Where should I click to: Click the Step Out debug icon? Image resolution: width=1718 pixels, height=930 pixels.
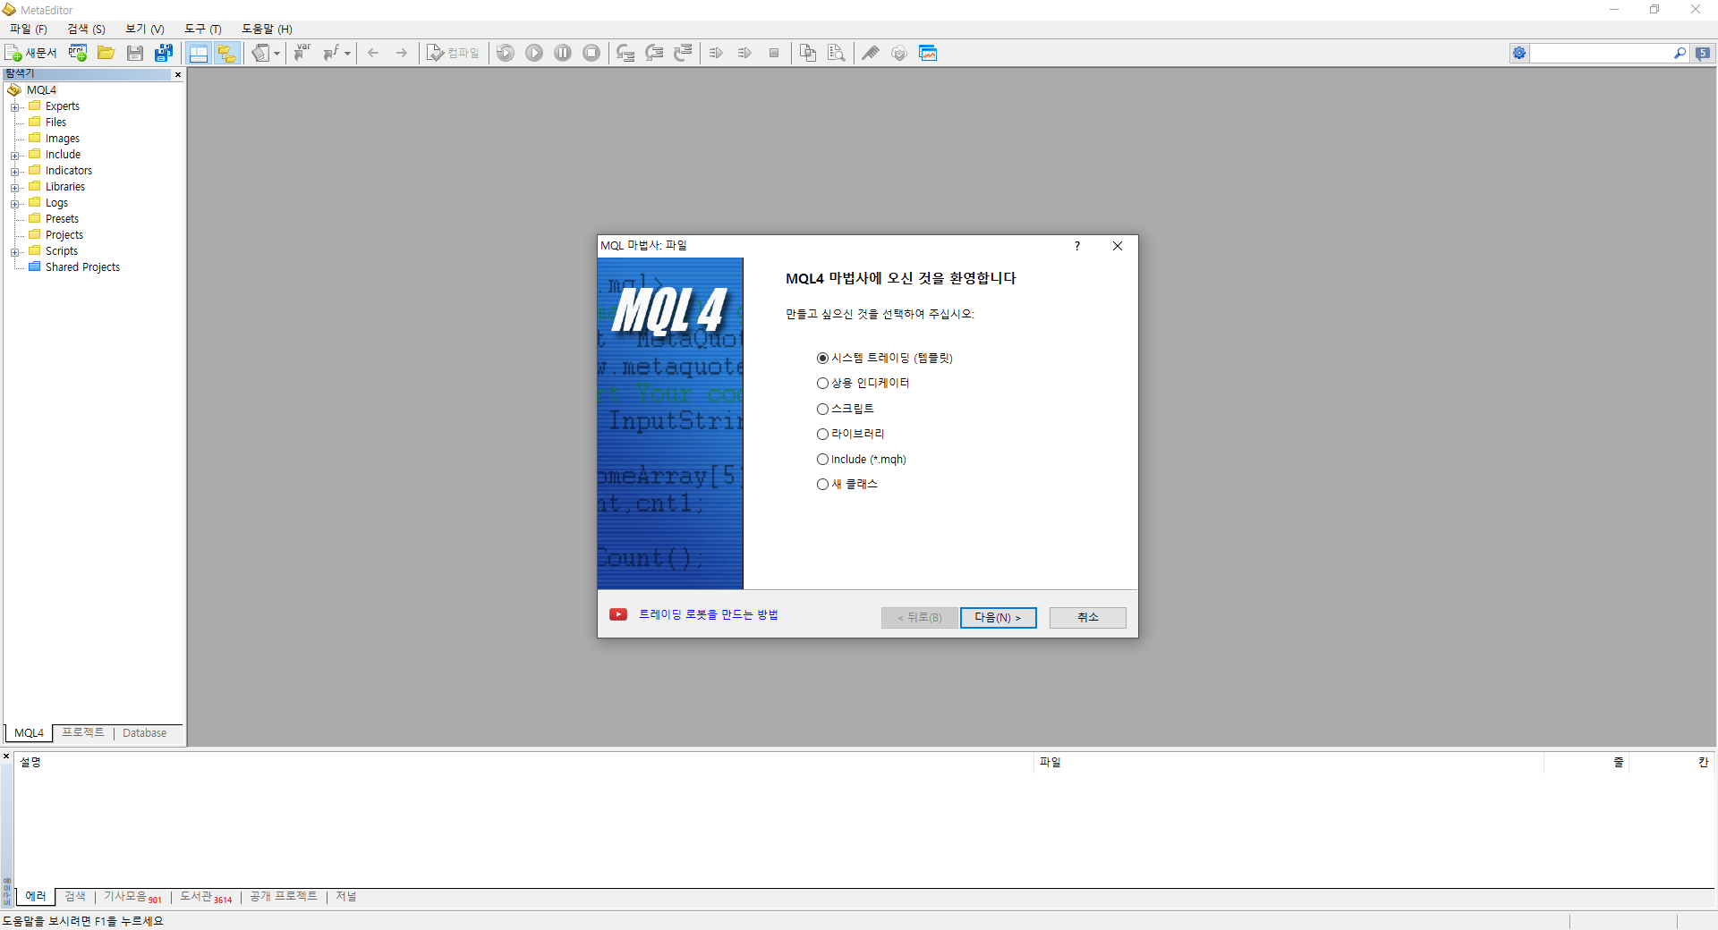click(683, 53)
